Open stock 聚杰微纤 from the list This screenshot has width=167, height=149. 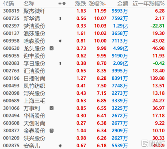tap(83, 11)
